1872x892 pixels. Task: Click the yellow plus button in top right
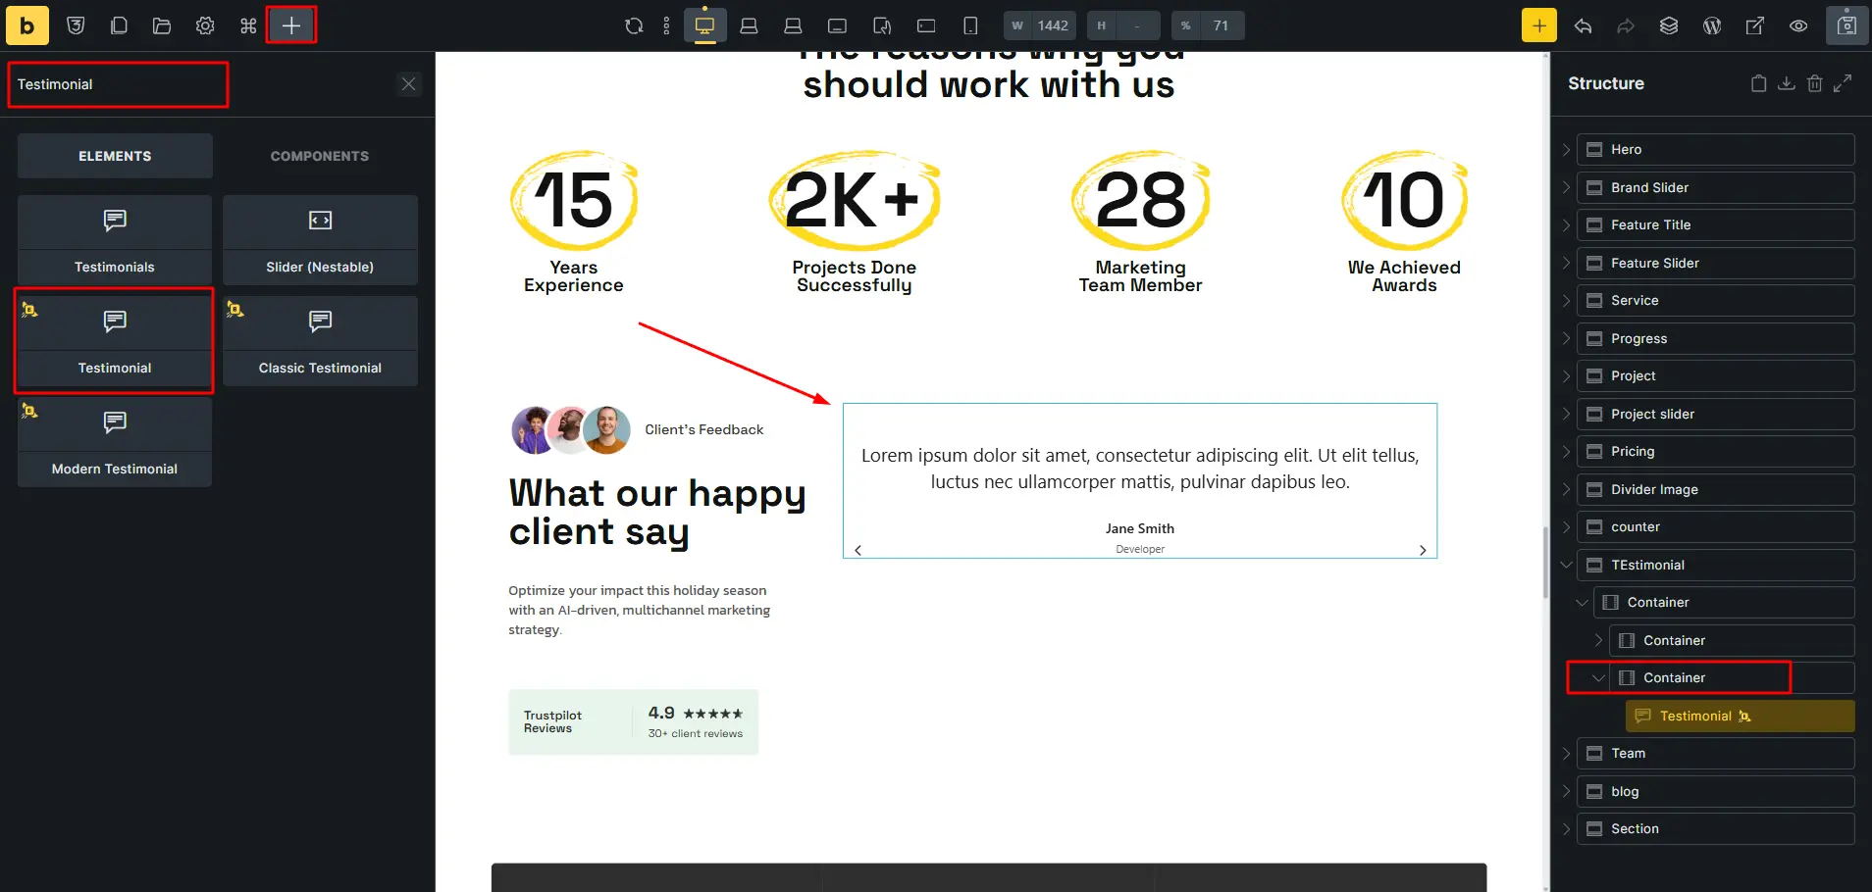[x=1538, y=25]
